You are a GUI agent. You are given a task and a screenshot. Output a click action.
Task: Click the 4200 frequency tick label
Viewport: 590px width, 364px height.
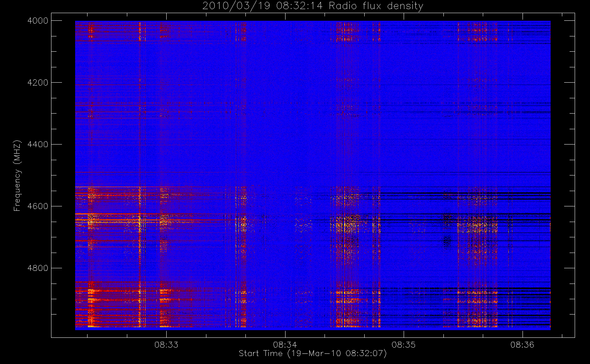[x=38, y=83]
